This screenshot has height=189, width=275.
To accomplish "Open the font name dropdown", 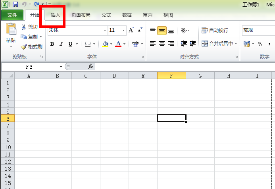I will [x=105, y=30].
